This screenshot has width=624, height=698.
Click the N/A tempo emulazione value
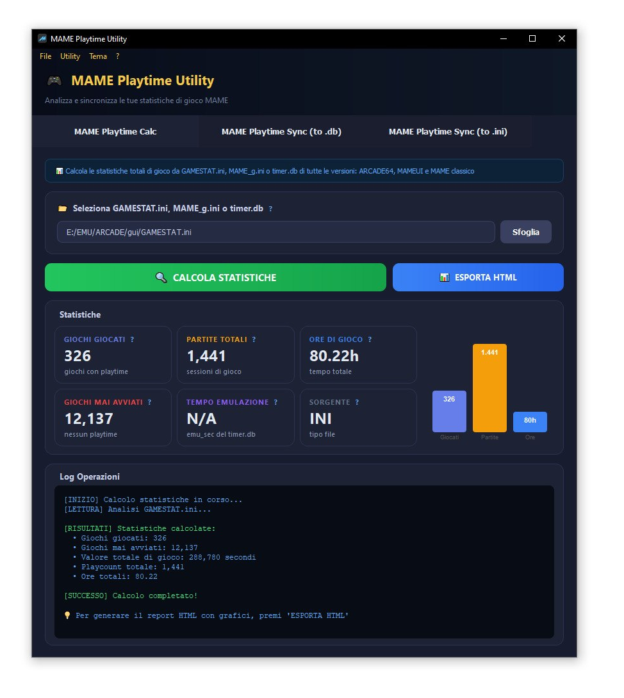(x=201, y=419)
